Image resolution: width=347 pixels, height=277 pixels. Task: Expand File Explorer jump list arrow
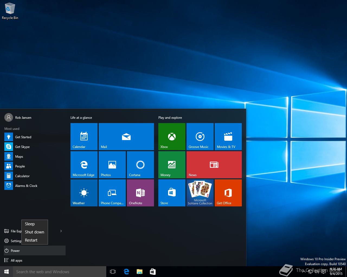click(x=61, y=231)
